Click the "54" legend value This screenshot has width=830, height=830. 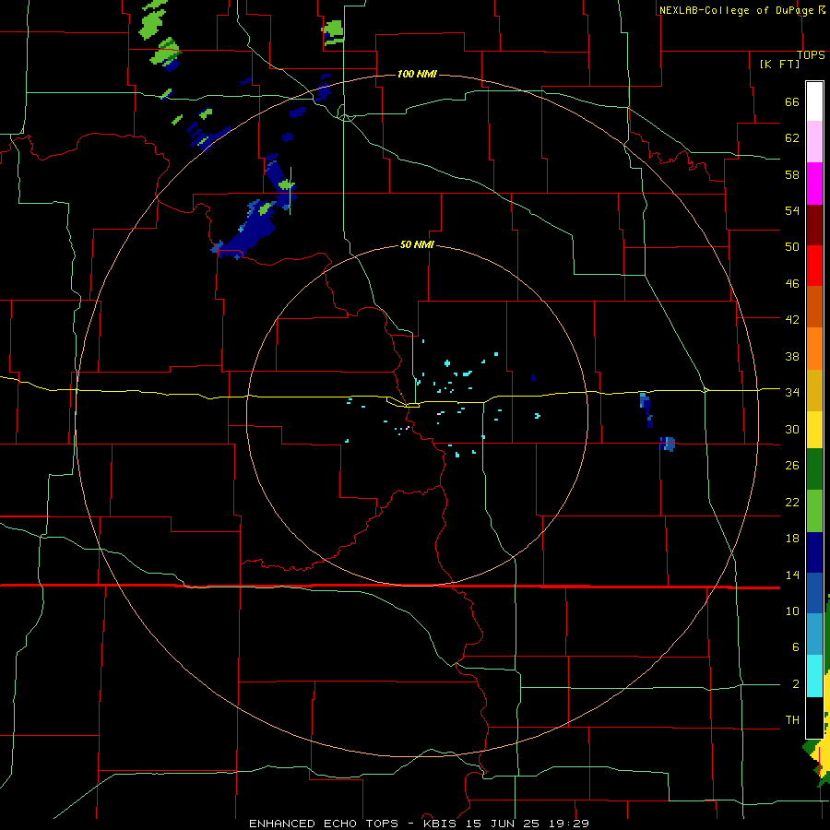792,210
